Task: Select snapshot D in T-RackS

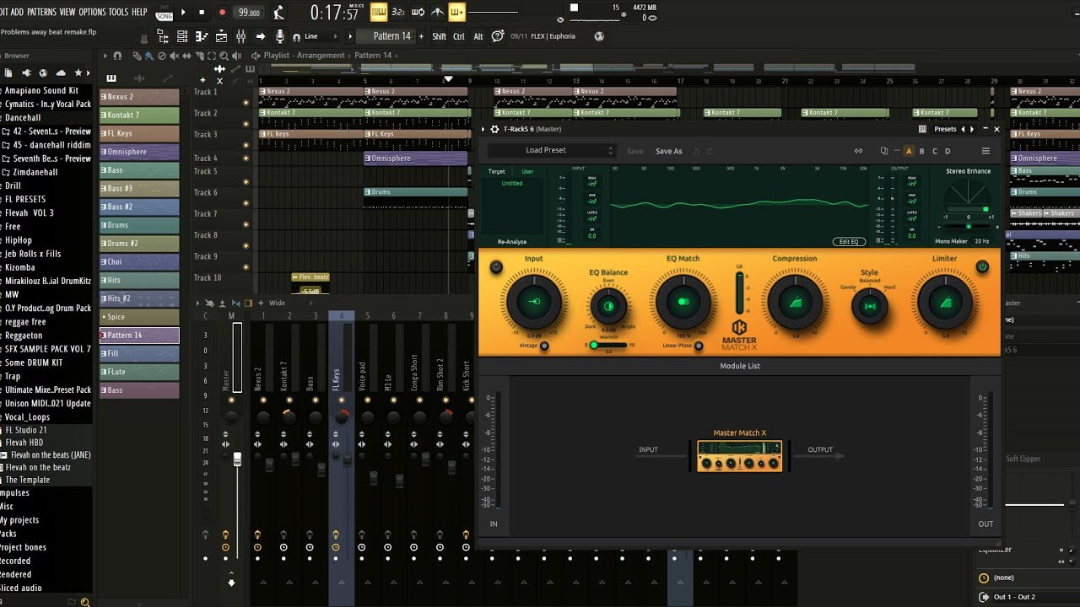Action: (948, 151)
